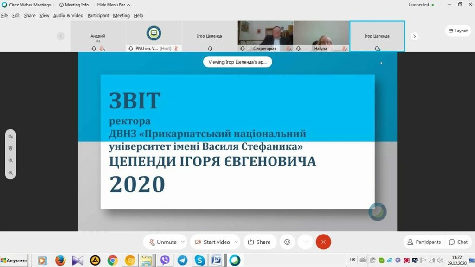Open the reactions emoji button
This screenshot has width=475, height=267.
click(x=287, y=242)
